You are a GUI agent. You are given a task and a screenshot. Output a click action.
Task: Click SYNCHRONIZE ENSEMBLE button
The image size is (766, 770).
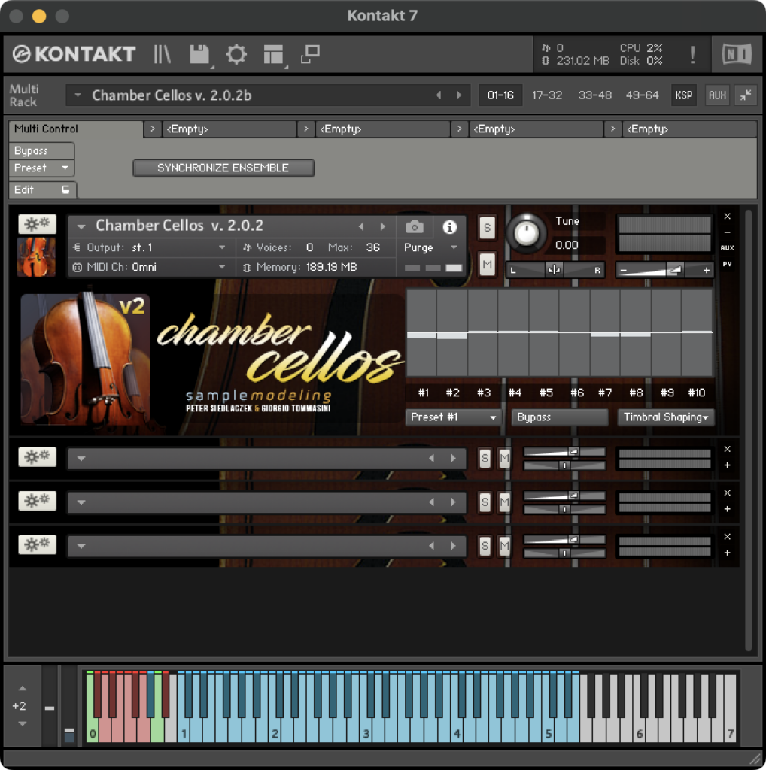tap(223, 168)
